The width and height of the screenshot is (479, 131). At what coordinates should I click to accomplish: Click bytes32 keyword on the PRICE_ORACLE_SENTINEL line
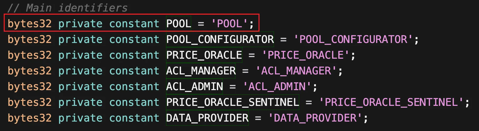(30, 102)
